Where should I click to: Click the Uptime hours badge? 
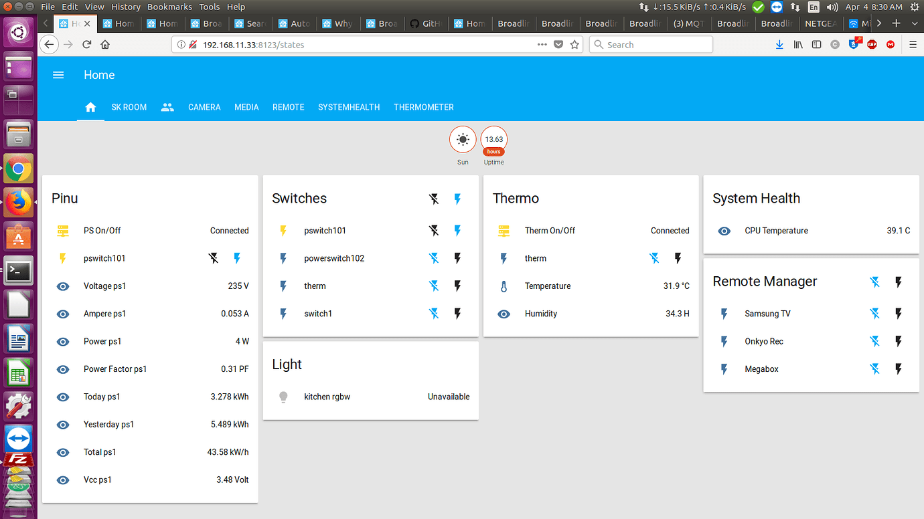[493, 139]
